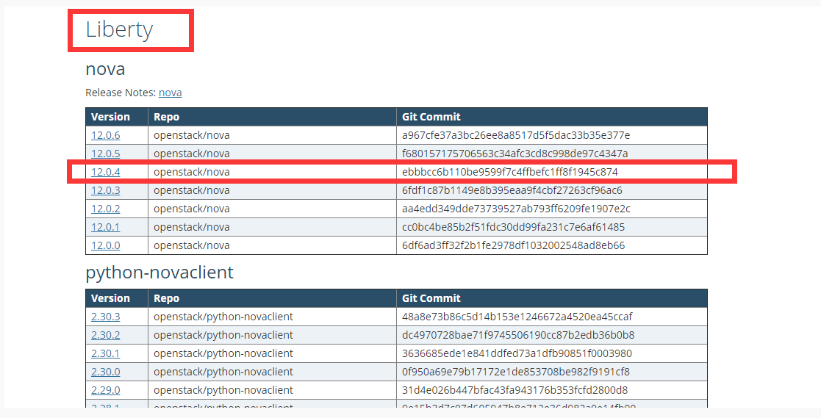Select commit hash ebbbcc6b110be9599f7c4ffbefc1ff8f1945c874
This screenshot has height=418, width=821.
510,172
